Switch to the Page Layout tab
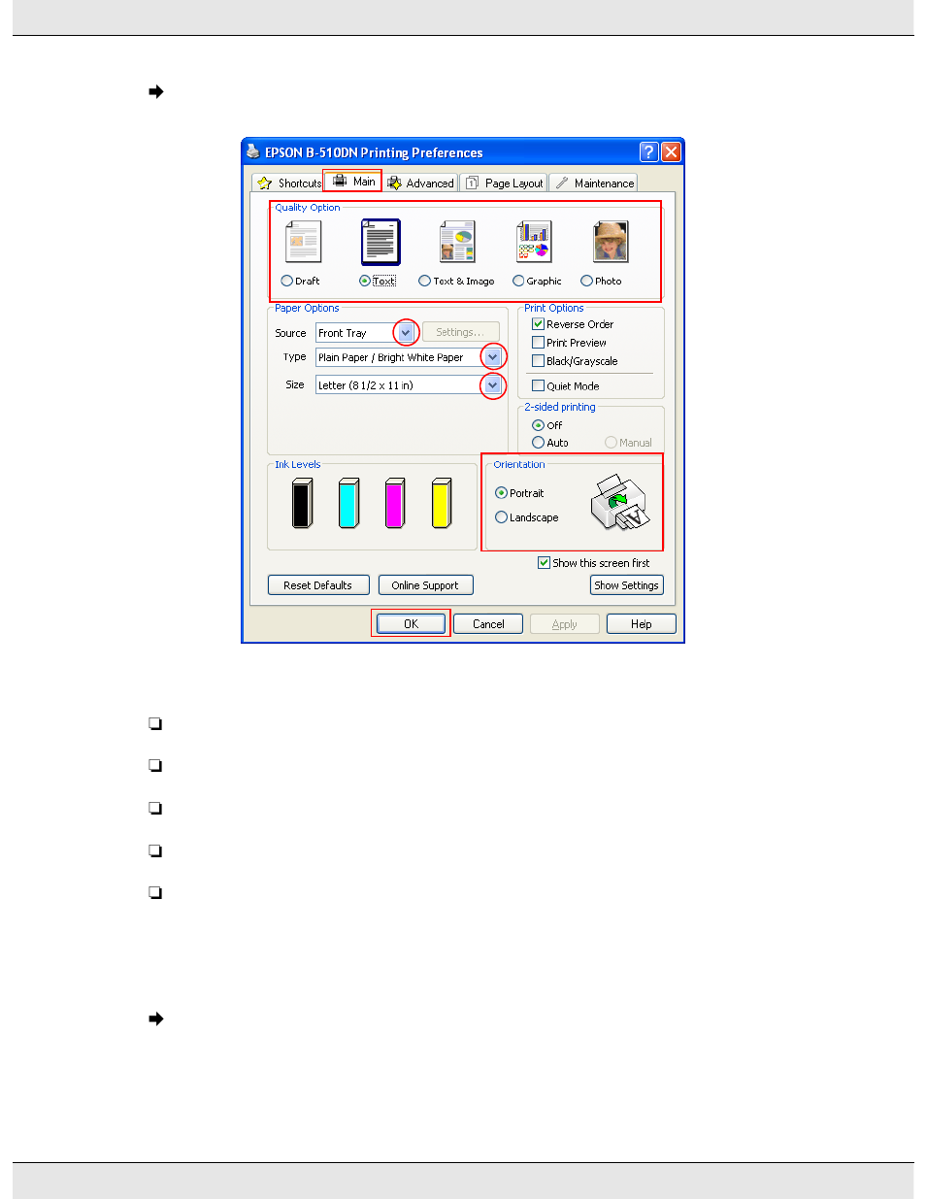Screen dimensions: 926x1199 click(503, 183)
